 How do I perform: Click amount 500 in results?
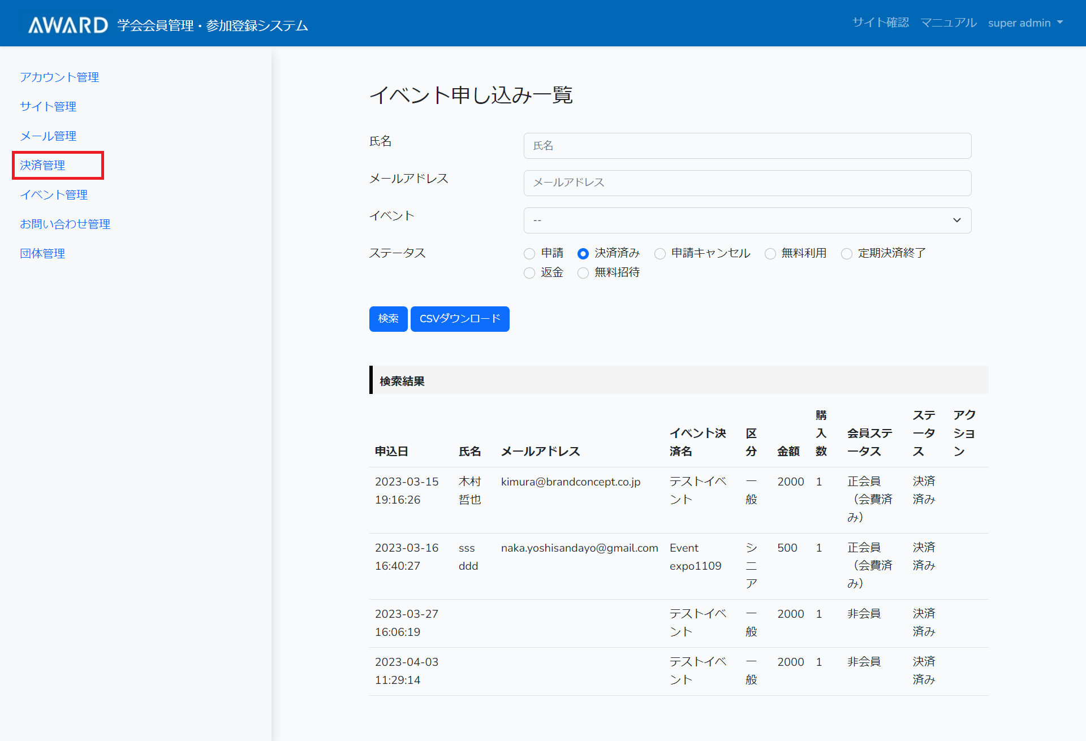787,548
